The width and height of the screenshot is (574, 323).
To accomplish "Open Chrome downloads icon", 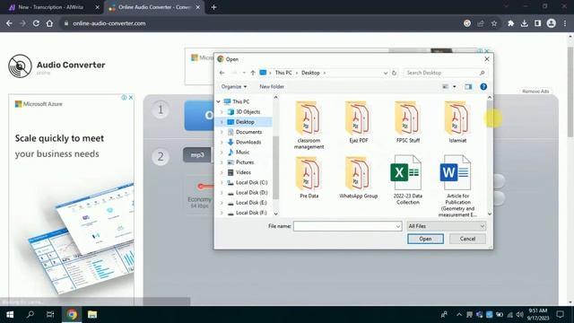I will tap(524, 23).
